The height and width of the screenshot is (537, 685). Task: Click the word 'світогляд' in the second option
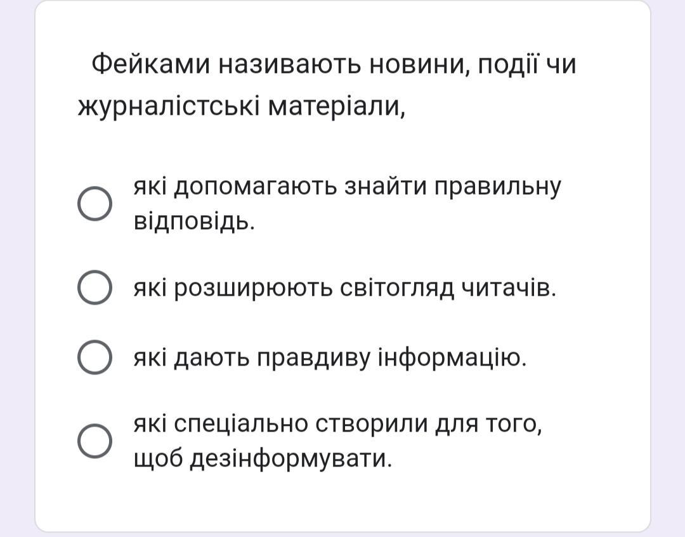pyautogui.click(x=397, y=289)
